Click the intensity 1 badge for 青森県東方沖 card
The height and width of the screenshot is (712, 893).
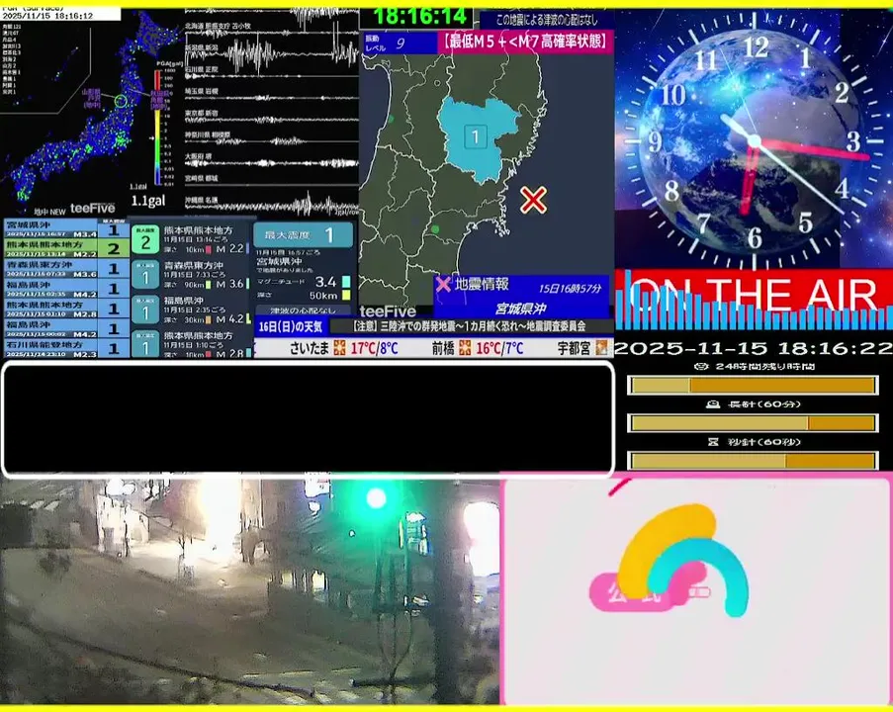(x=145, y=276)
